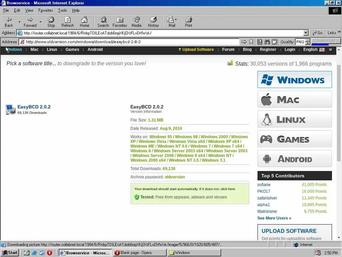Click the Games category banner button
The height and width of the screenshot is (257, 342).
pyautogui.click(x=295, y=139)
